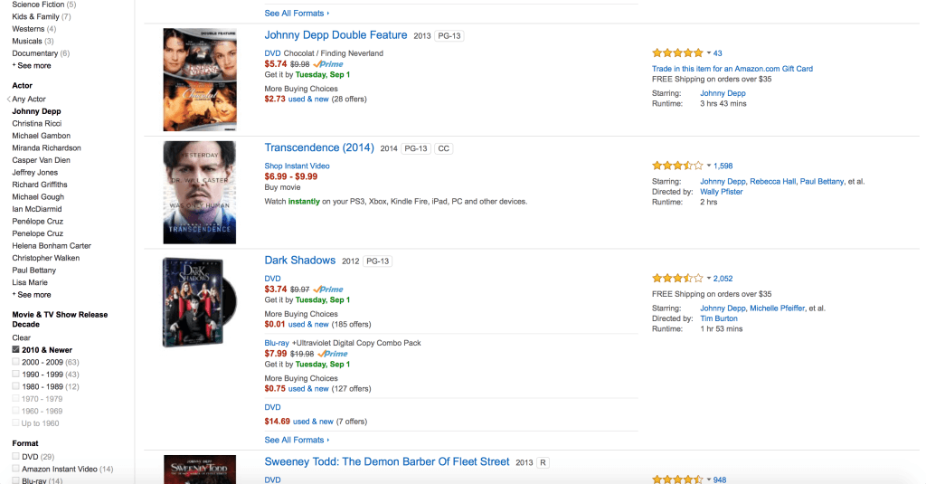Open the rating dropdown arrow next to 1,598
Viewport: 926px width, 484px height.
(x=708, y=166)
